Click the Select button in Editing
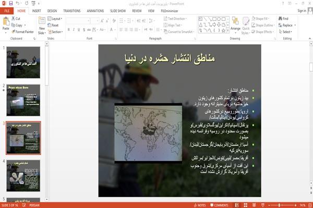Screen dimensions: 313x208 285,32
